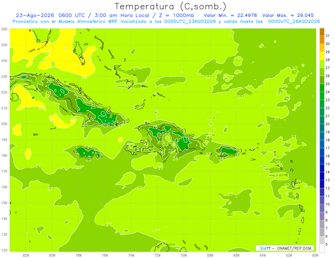Click the "76W" longitude axis label

tap(105, 255)
